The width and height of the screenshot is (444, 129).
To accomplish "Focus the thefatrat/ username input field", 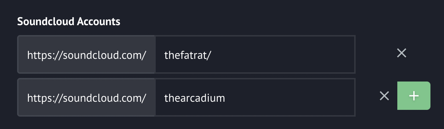I will 255,55.
